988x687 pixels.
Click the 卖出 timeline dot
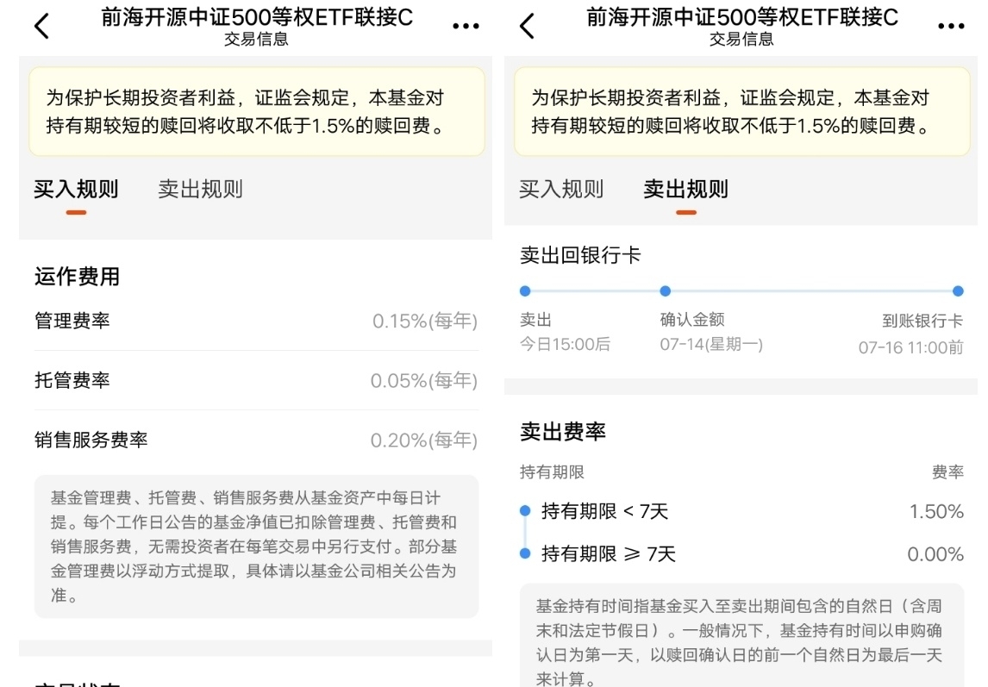525,291
